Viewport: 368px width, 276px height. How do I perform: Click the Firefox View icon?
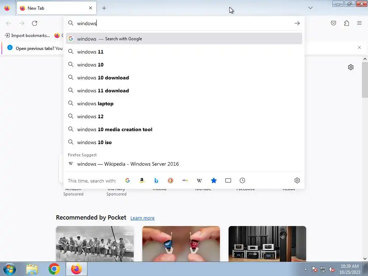click(7, 8)
